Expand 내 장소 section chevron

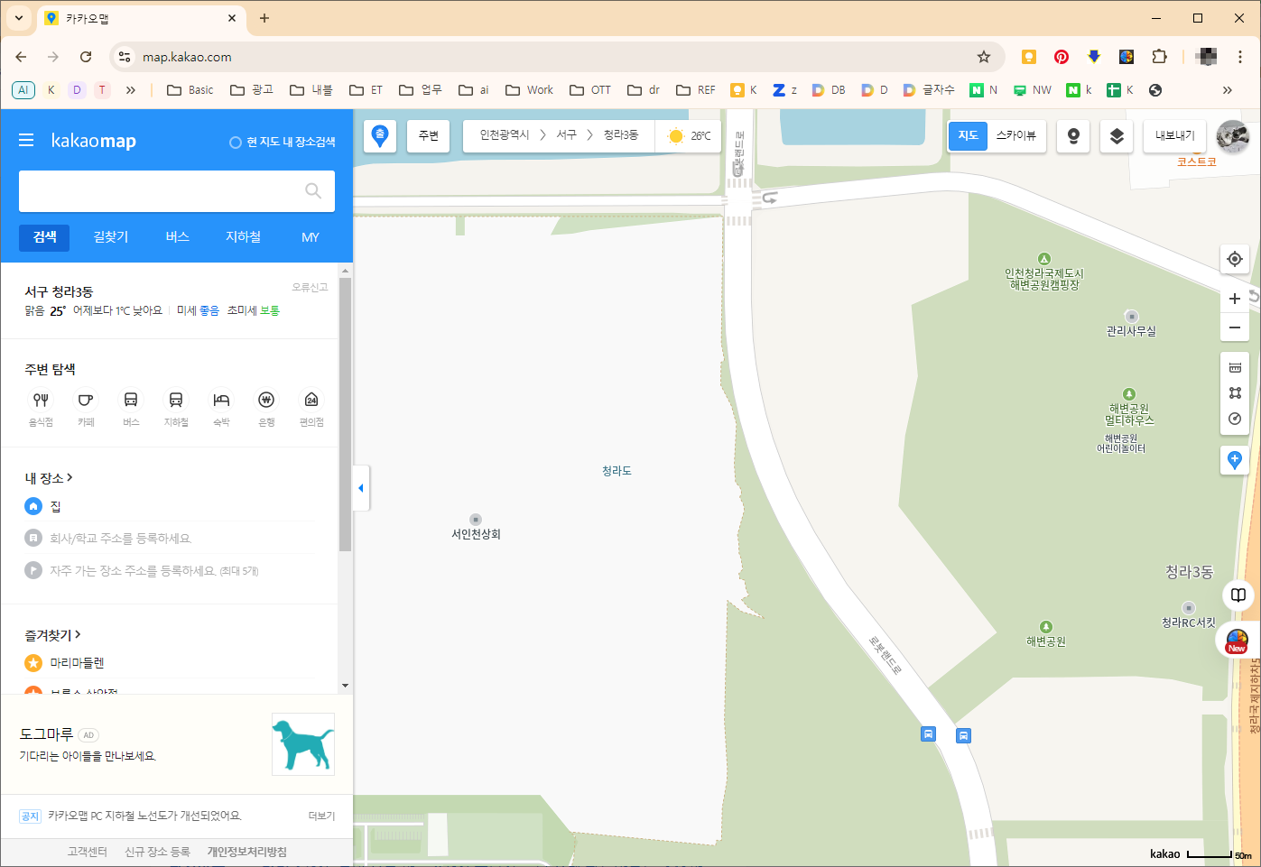[x=70, y=477]
